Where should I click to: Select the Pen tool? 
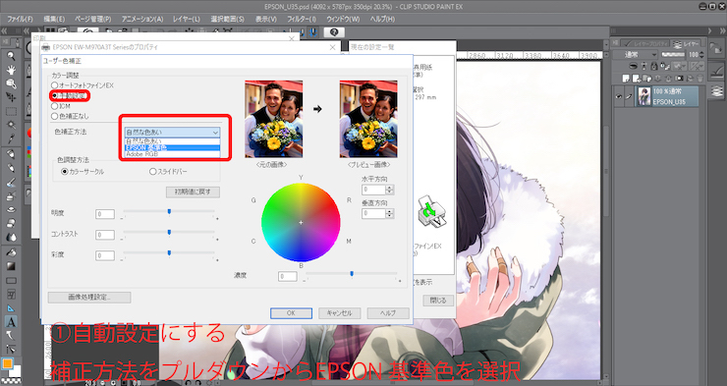pos(11,154)
